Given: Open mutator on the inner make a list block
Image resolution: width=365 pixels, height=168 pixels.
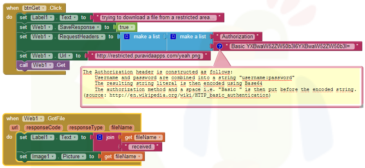Looking at the screenshot, I should point(173,37).
